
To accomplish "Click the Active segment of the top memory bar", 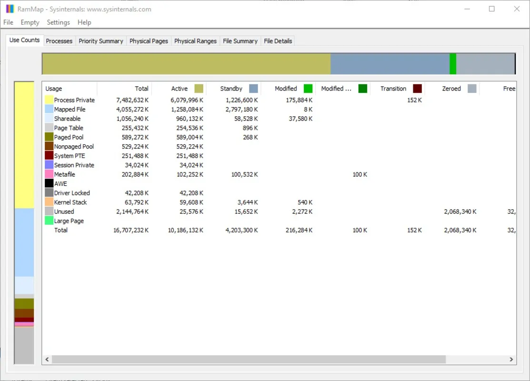I will [x=186, y=63].
